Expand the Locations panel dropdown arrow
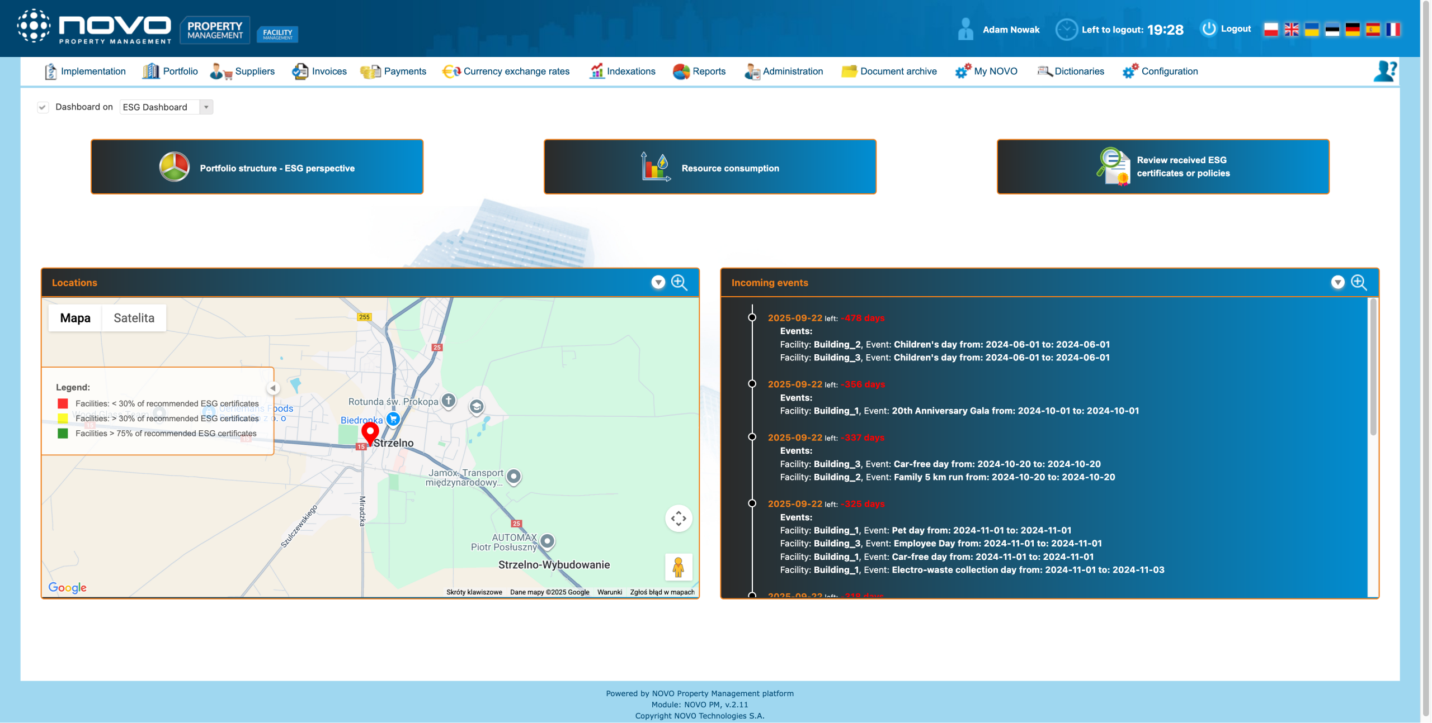 [x=658, y=282]
